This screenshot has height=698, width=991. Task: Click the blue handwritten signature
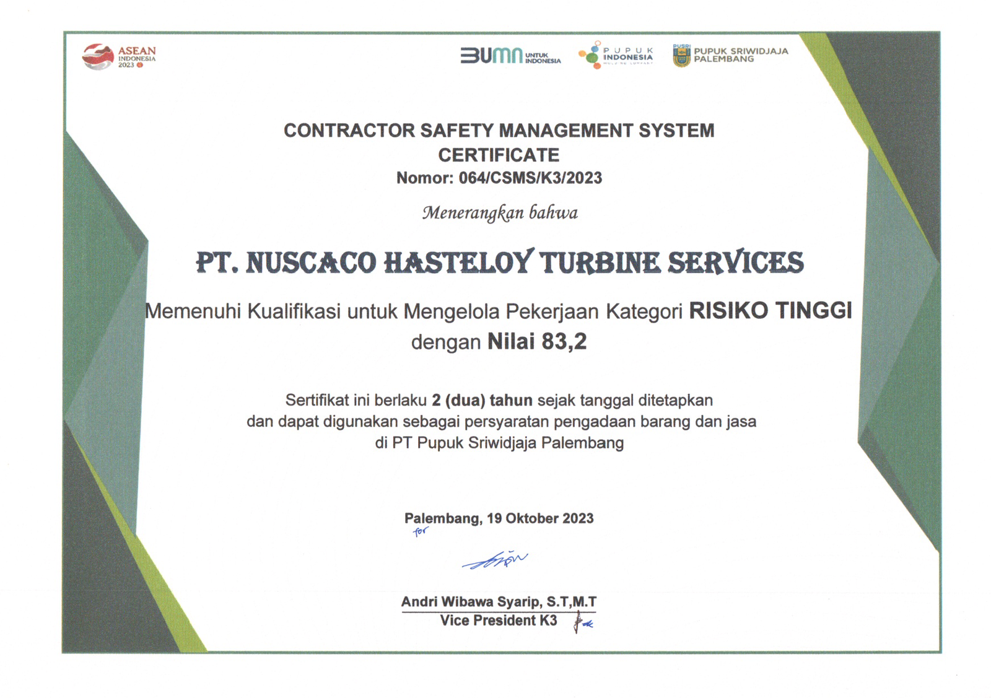coord(495,561)
